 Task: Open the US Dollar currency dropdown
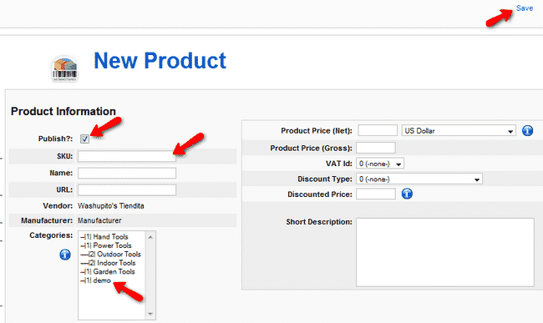click(x=459, y=131)
